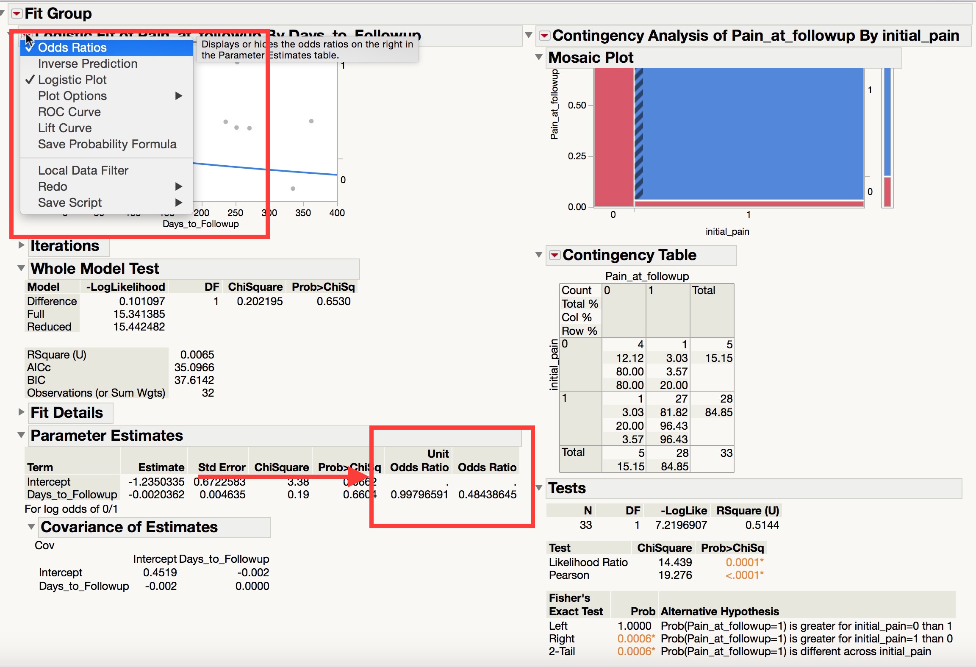The height and width of the screenshot is (667, 976).
Task: Open Plot Options submenu arrow
Action: 179,96
